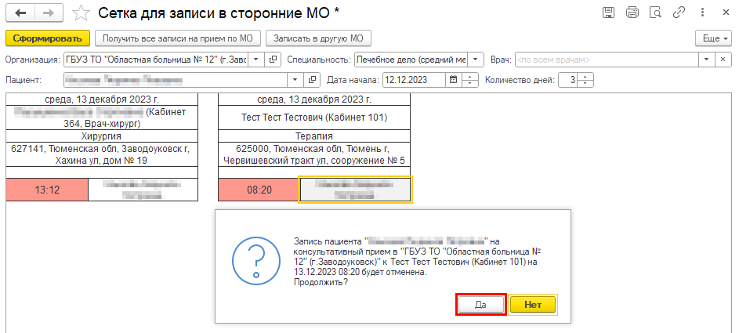Click the printer icon
Image resolution: width=739 pixels, height=333 pixels.
632,13
